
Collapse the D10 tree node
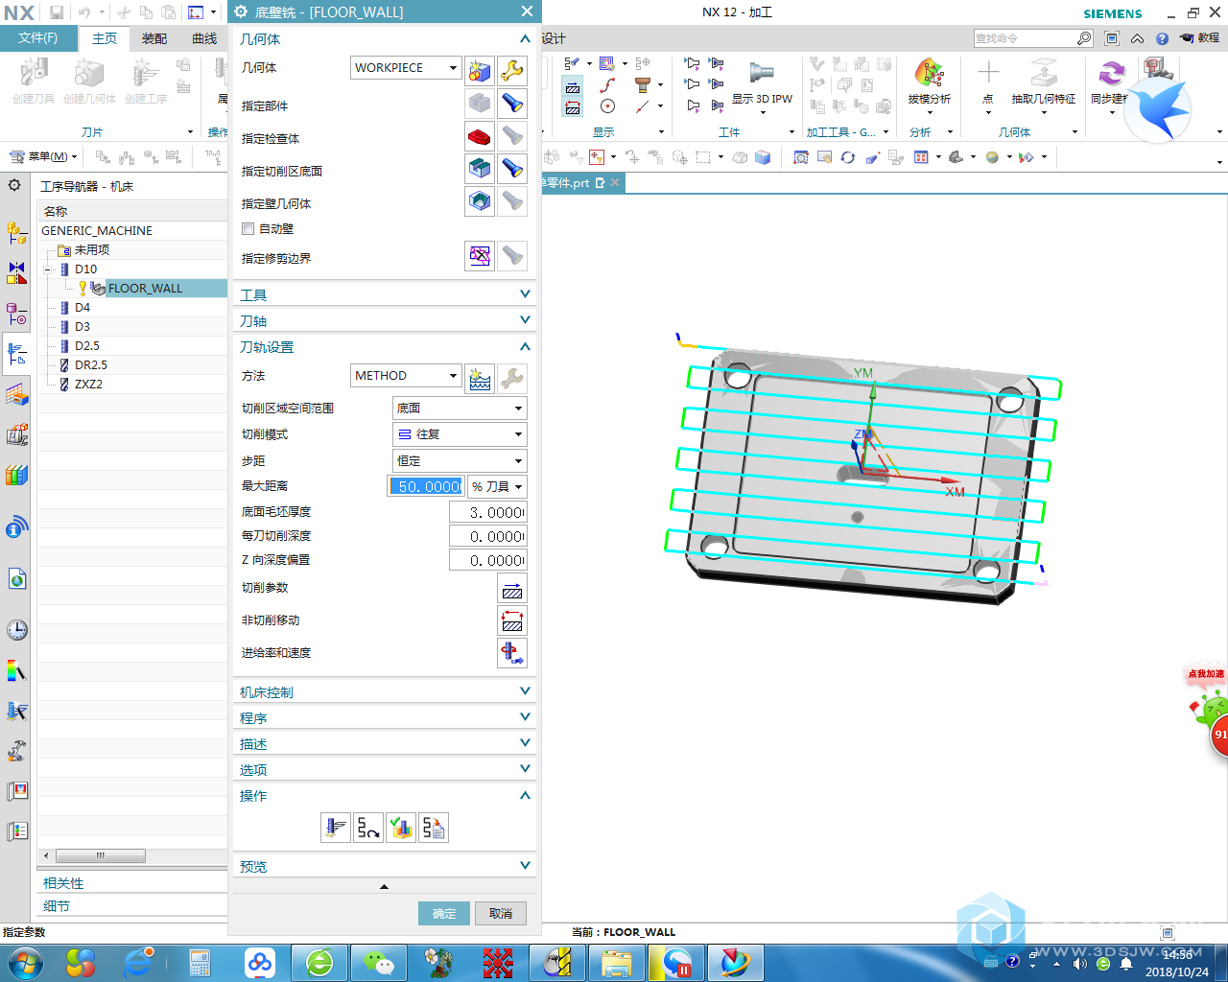click(48, 269)
